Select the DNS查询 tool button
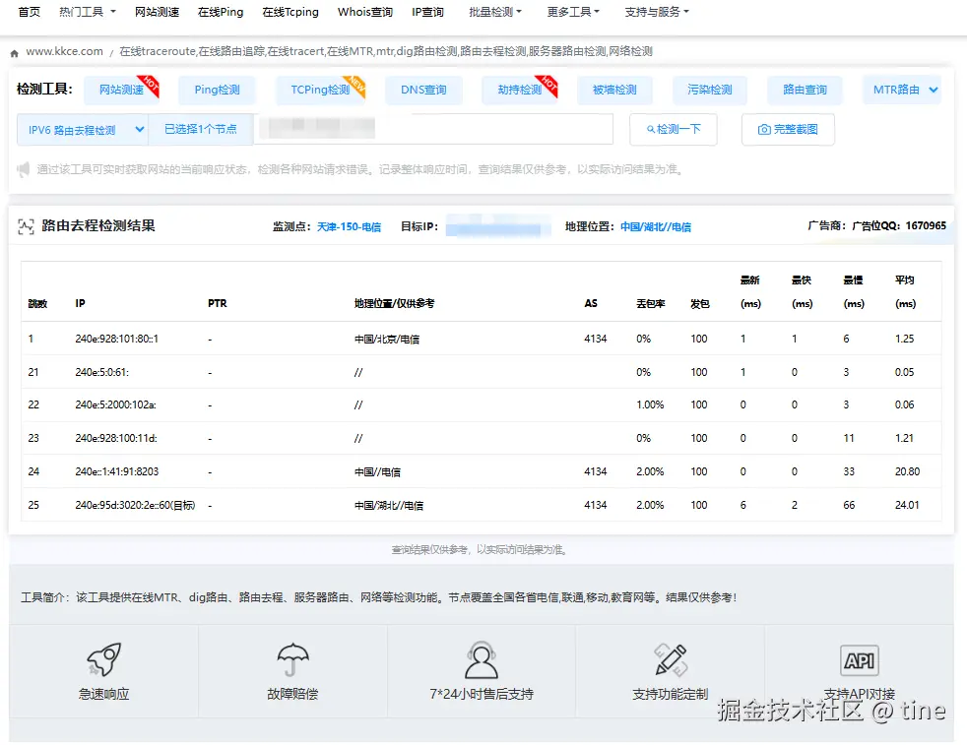This screenshot has width=967, height=745. [x=423, y=90]
